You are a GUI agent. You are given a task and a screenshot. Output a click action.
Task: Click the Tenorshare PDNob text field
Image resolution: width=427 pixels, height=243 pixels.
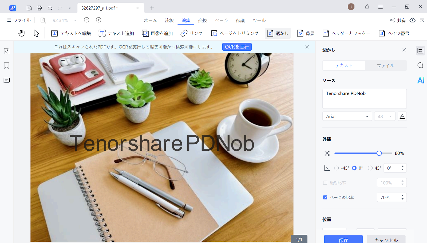365,99
